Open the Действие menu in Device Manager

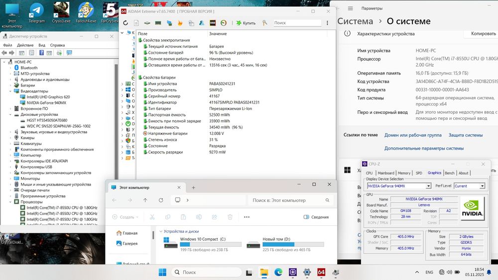pyautogui.click(x=25, y=45)
